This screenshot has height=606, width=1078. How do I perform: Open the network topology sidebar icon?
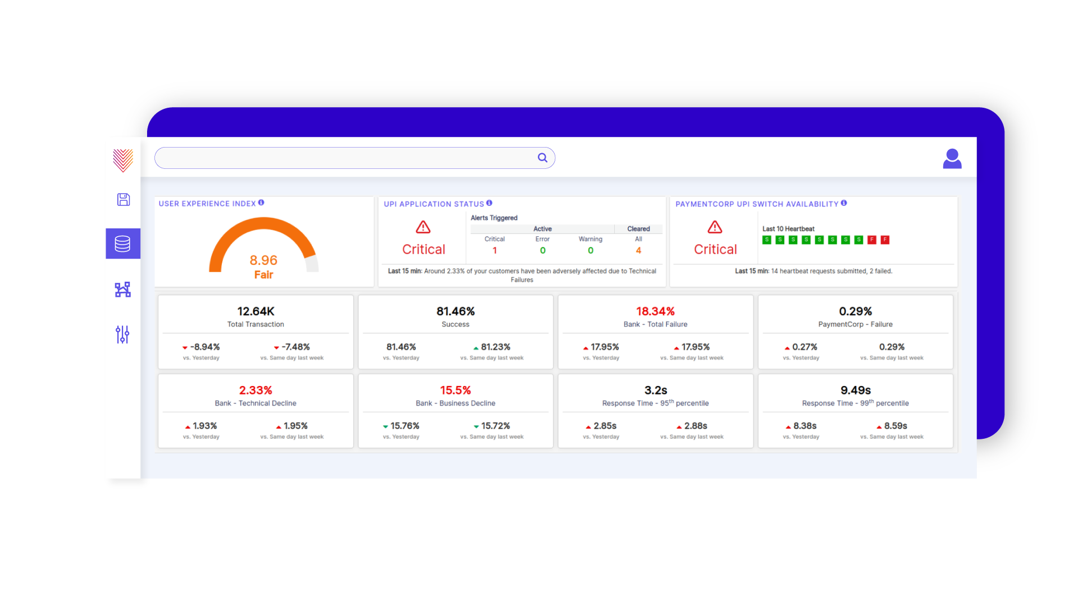tap(123, 290)
